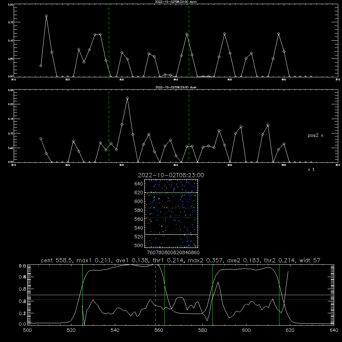Select the "x t" label below dusk plot

click(x=311, y=170)
